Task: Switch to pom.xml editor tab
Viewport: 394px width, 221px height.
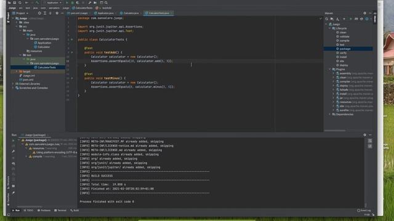Action: click(79, 13)
